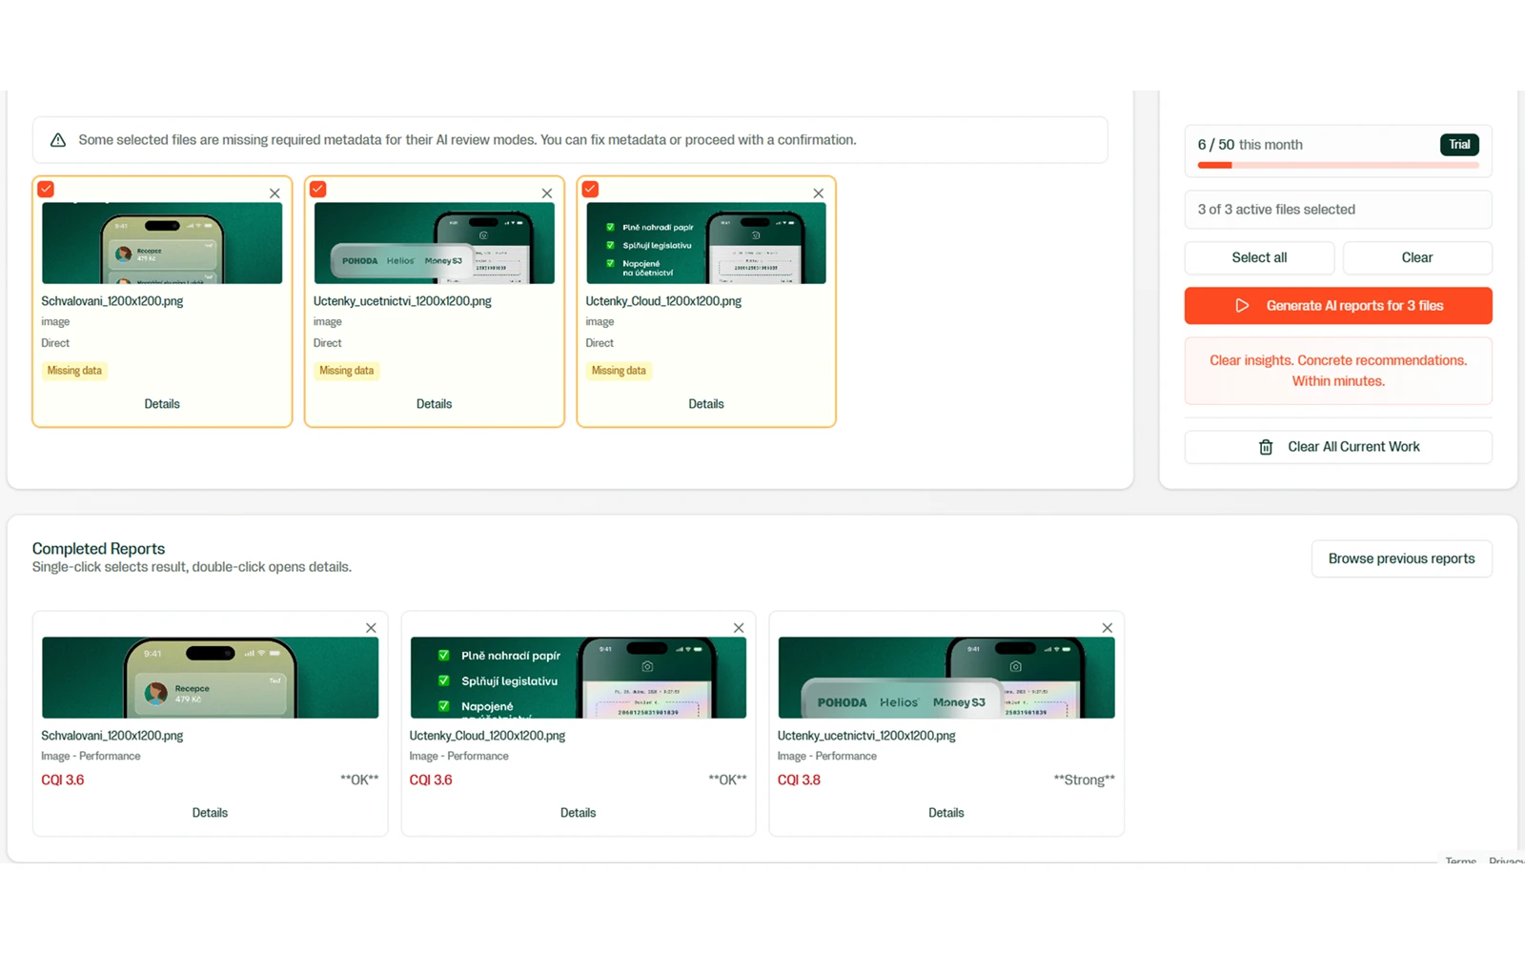
Task: Click Missing data tag on Uctenky_Cloud upload
Action: tap(619, 371)
